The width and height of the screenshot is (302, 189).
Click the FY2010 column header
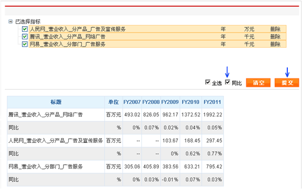[x=191, y=102]
